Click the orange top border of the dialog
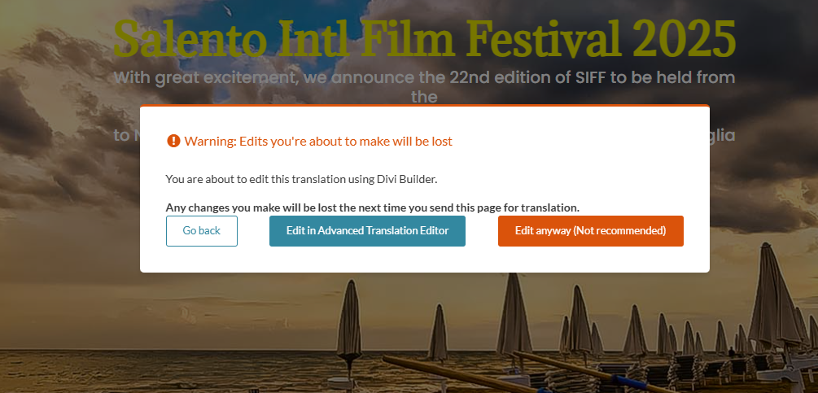 coord(424,106)
